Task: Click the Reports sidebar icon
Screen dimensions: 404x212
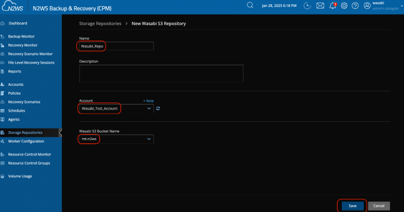Action: tap(3, 72)
